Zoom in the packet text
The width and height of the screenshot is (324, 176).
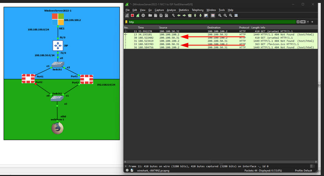[220, 15]
